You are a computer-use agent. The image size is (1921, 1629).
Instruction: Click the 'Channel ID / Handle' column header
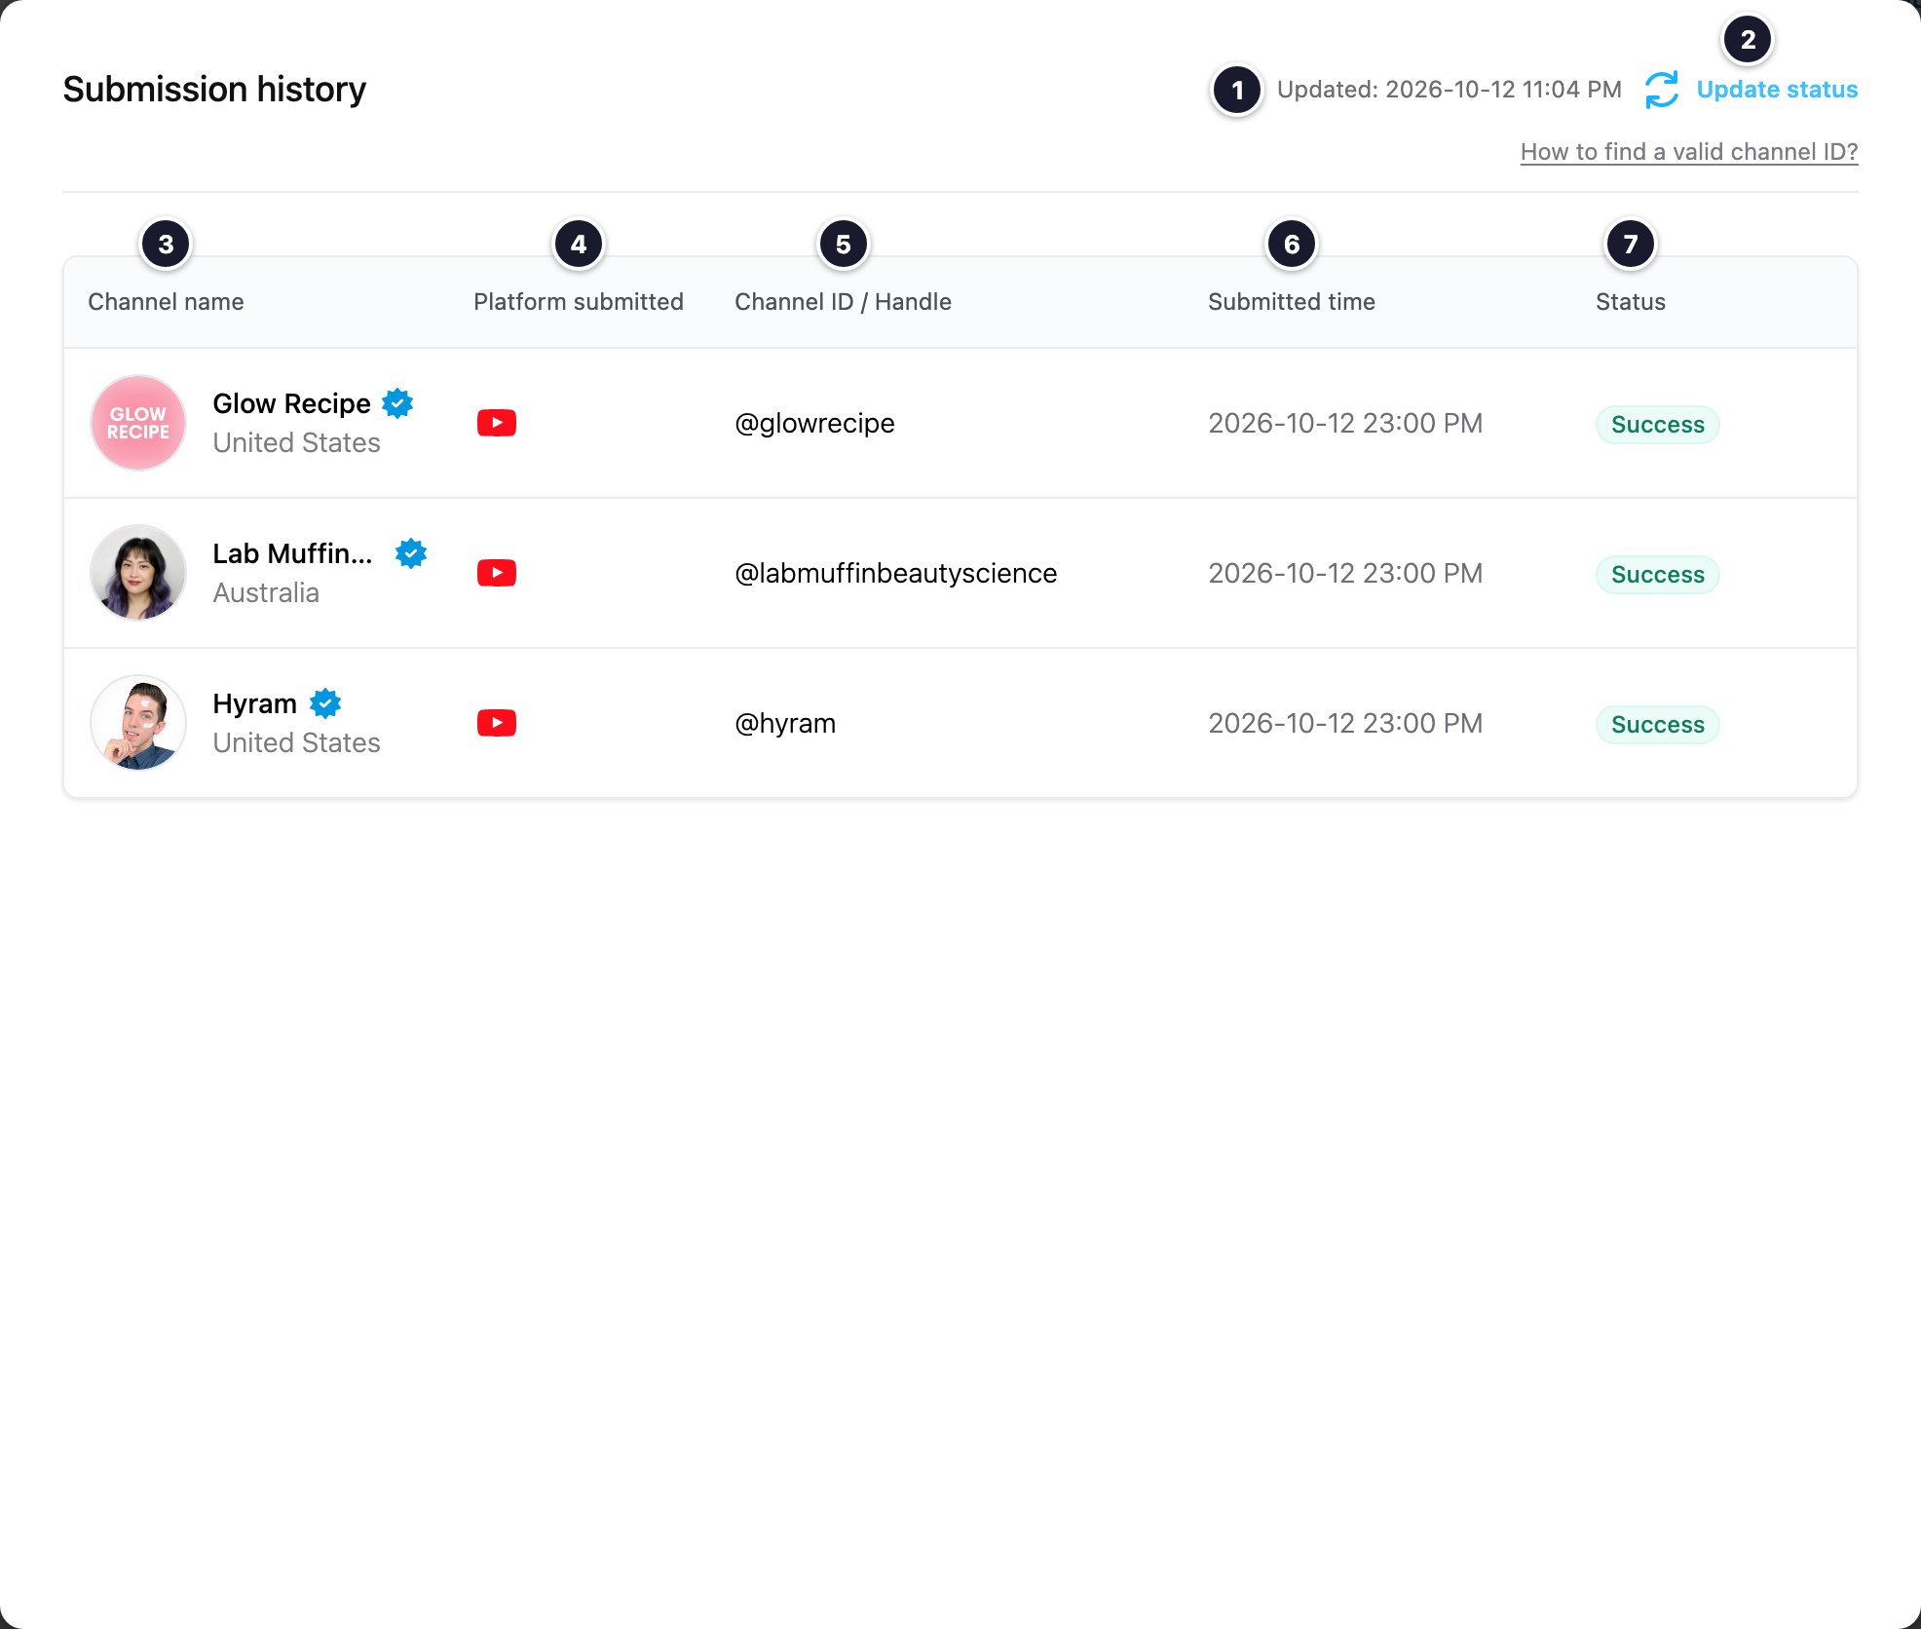click(843, 302)
